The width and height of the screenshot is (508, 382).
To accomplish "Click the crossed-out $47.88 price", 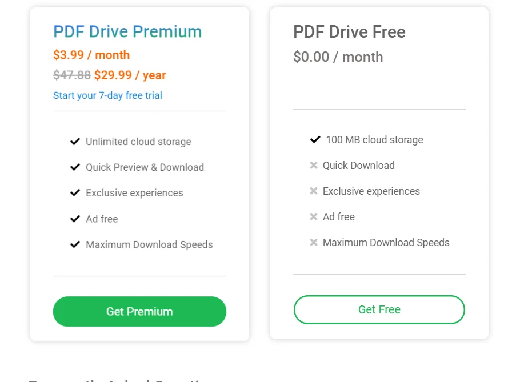I will [72, 75].
